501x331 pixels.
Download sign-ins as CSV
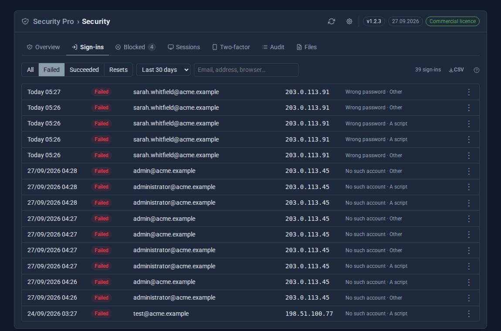tap(456, 70)
